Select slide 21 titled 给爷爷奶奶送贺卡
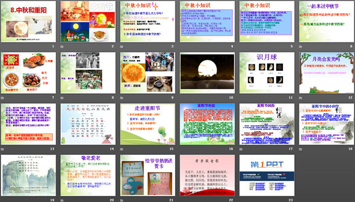This screenshot has height=202, width=355. point(147,175)
